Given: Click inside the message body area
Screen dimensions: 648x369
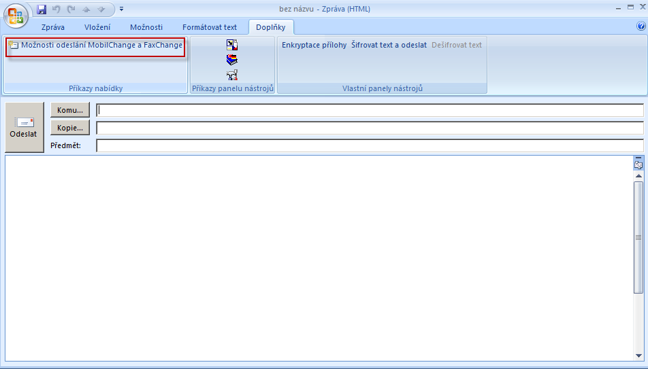Looking at the screenshot, I should (x=319, y=258).
